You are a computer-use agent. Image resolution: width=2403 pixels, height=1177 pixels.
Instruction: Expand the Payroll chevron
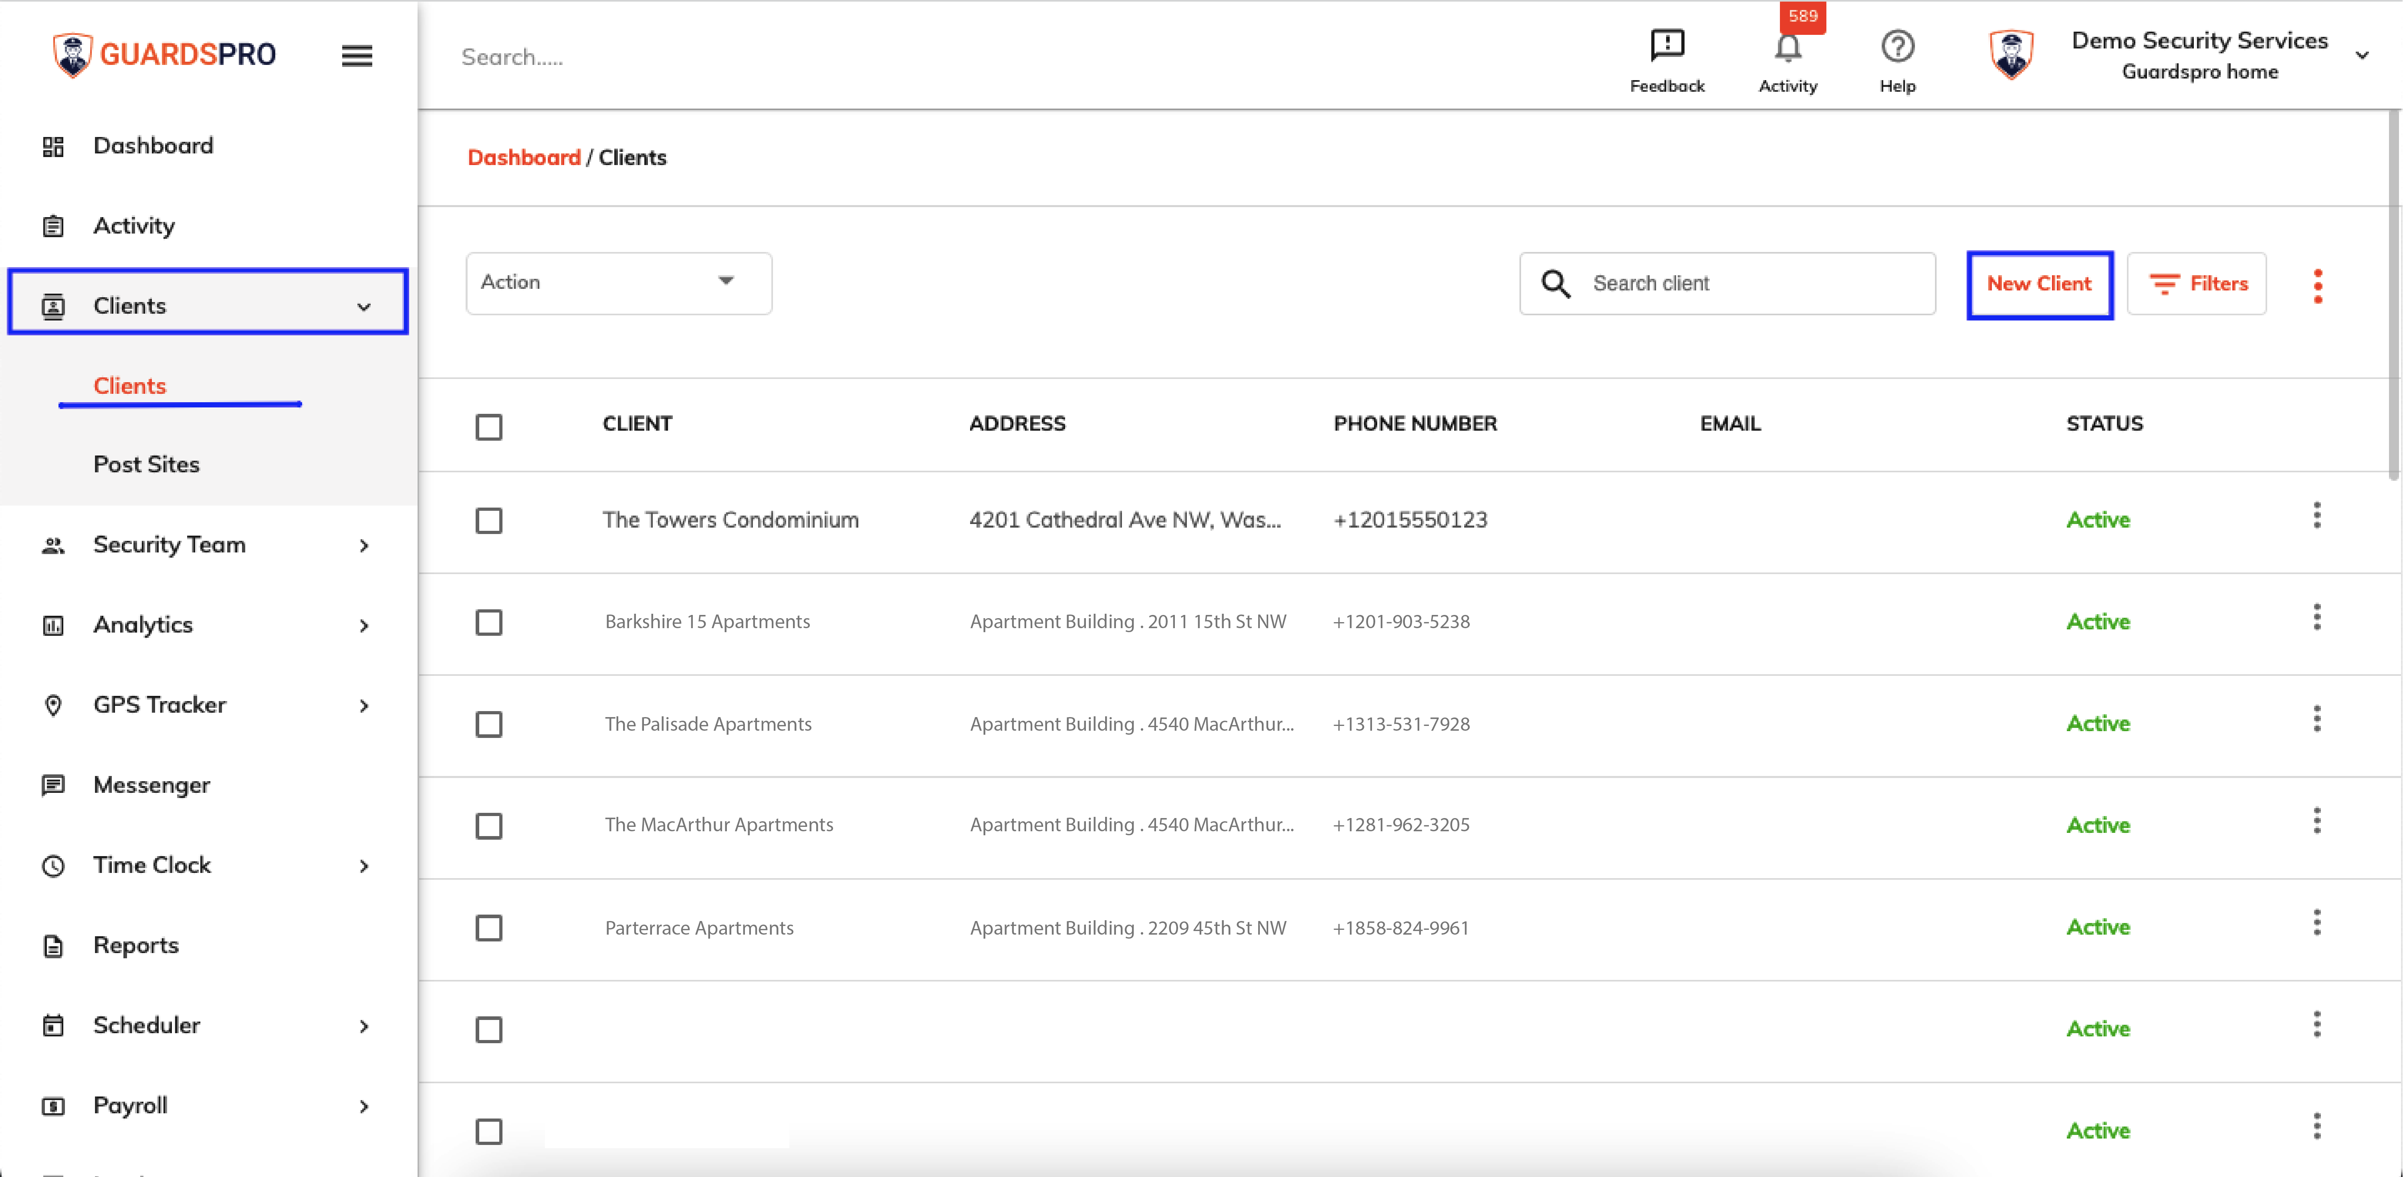(x=364, y=1107)
